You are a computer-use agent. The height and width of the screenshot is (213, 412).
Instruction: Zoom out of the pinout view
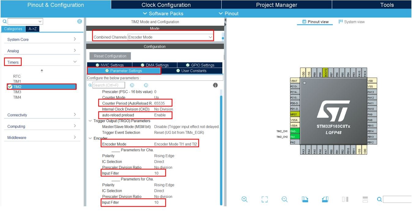tap(284, 199)
